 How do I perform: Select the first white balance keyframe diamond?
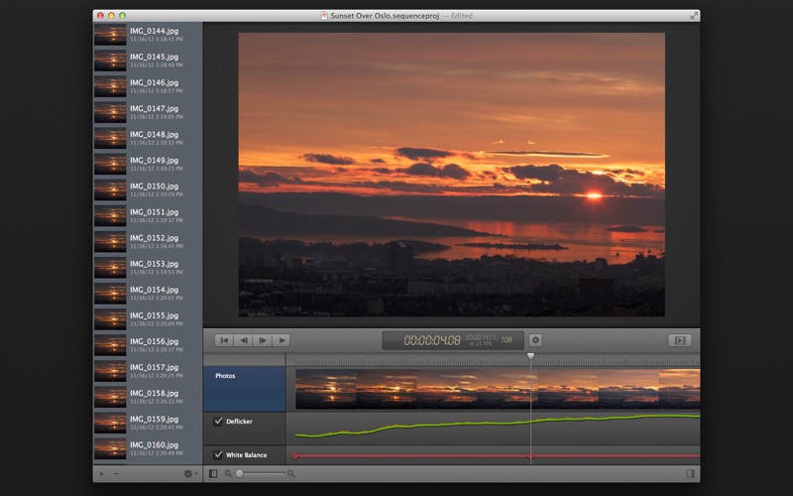click(x=295, y=456)
